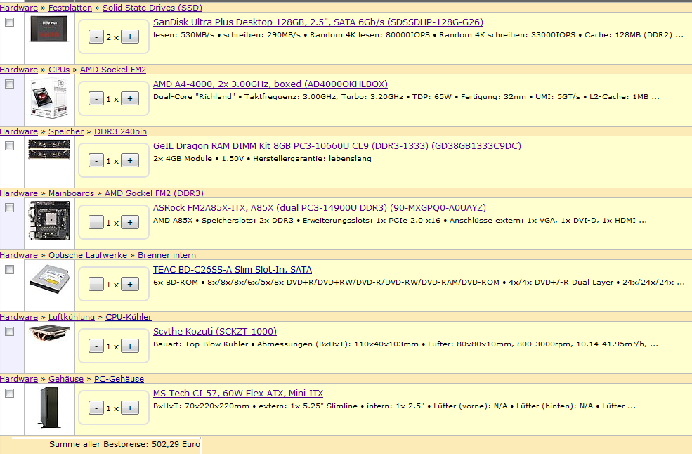Open MS-Tech CI-57 Flex-ATX link
The image size is (692, 454).
[238, 393]
